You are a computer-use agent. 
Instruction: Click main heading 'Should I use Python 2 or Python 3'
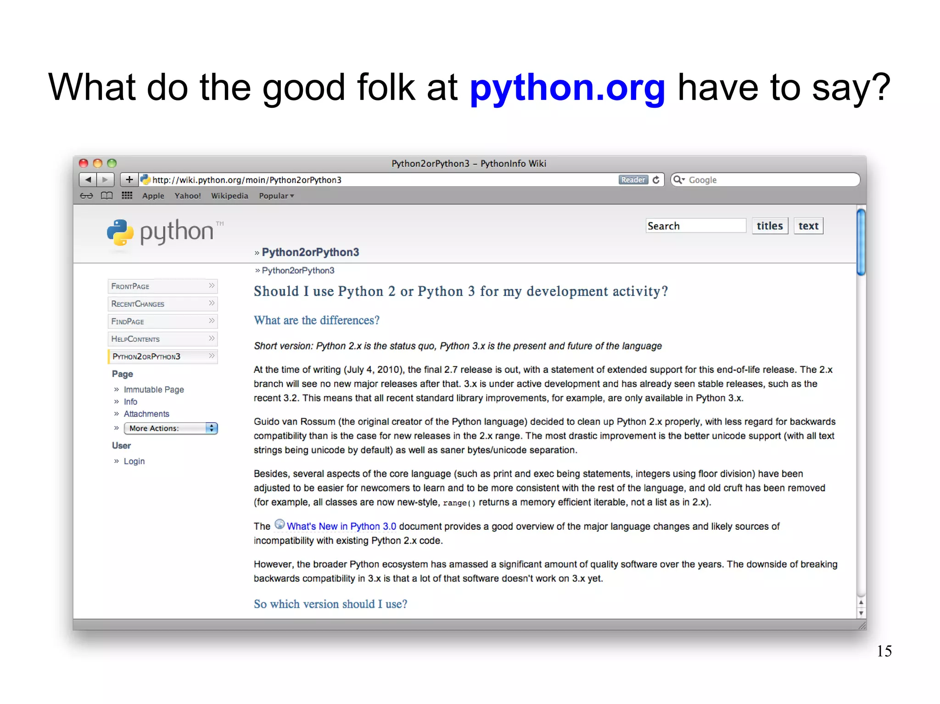click(x=461, y=291)
